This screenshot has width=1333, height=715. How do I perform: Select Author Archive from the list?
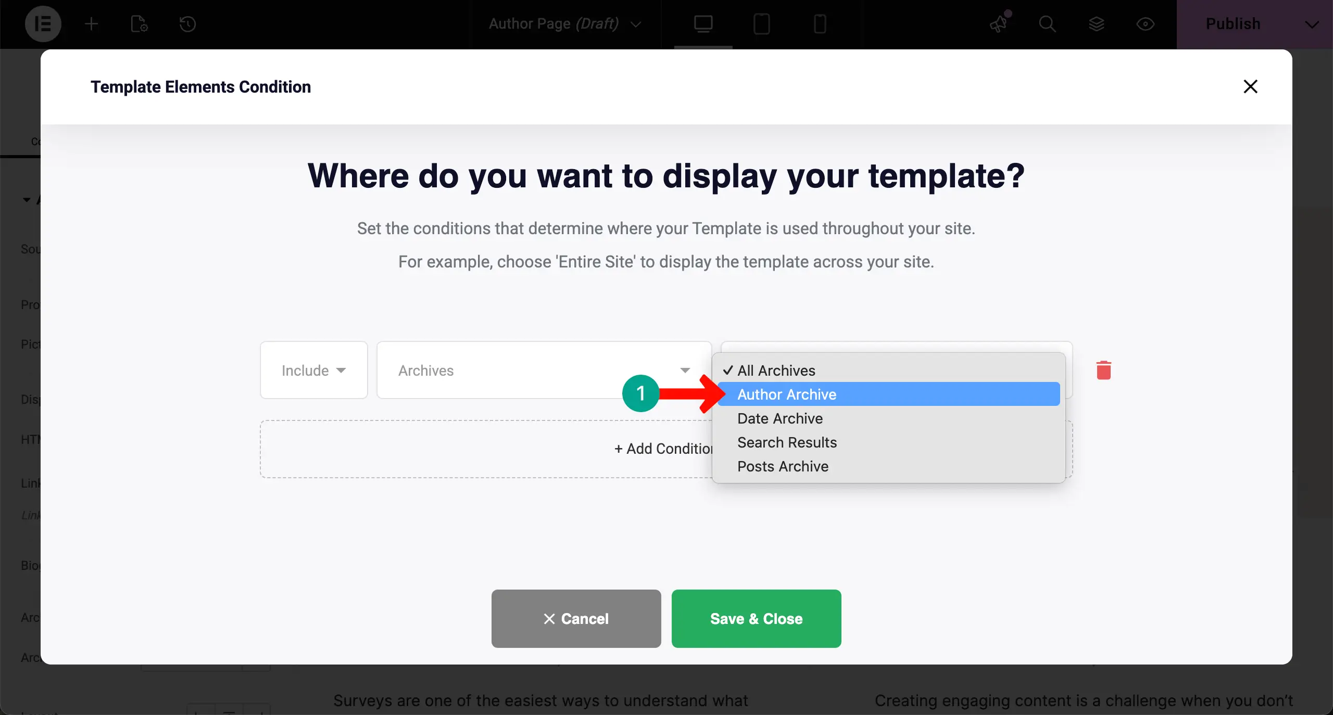pos(786,394)
